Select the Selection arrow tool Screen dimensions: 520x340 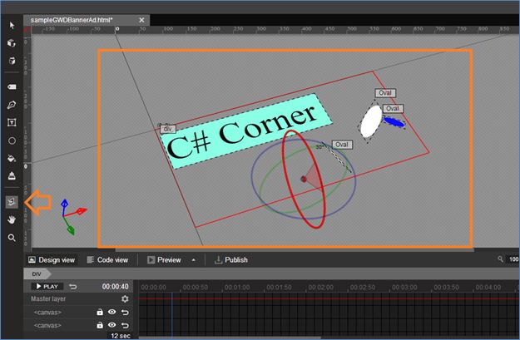[12, 25]
